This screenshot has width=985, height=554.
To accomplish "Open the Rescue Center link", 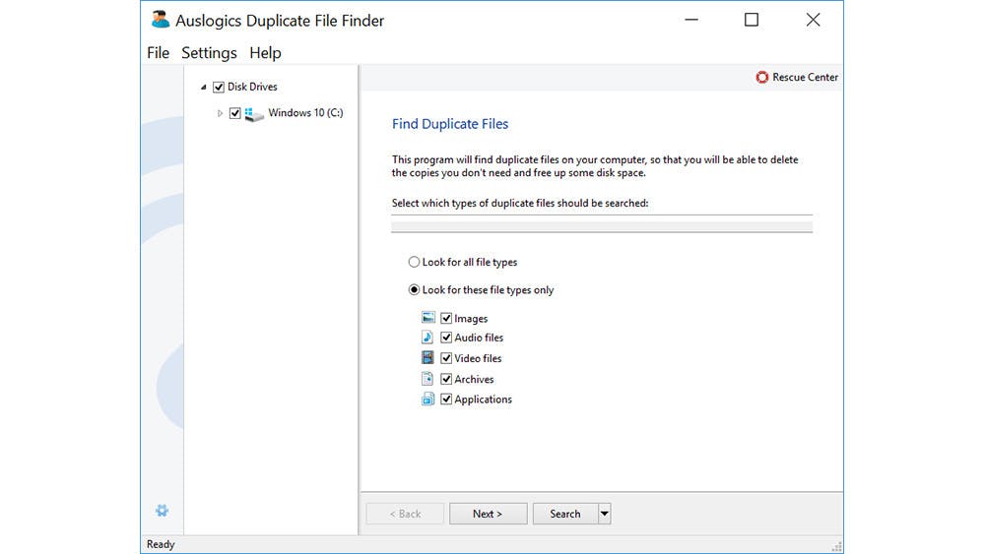I will [x=806, y=77].
